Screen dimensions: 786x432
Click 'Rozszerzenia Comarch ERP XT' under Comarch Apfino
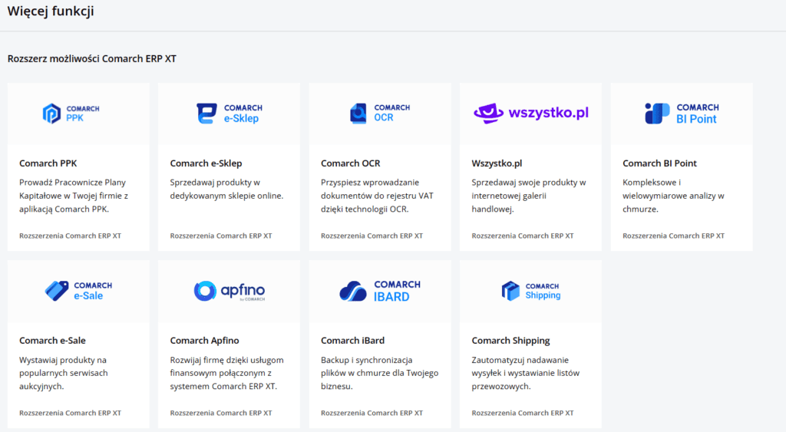point(221,413)
